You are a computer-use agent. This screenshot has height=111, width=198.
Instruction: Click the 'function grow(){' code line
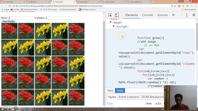[x=151, y=38]
